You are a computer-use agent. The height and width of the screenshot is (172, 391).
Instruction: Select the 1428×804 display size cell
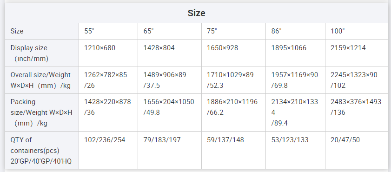click(170, 53)
